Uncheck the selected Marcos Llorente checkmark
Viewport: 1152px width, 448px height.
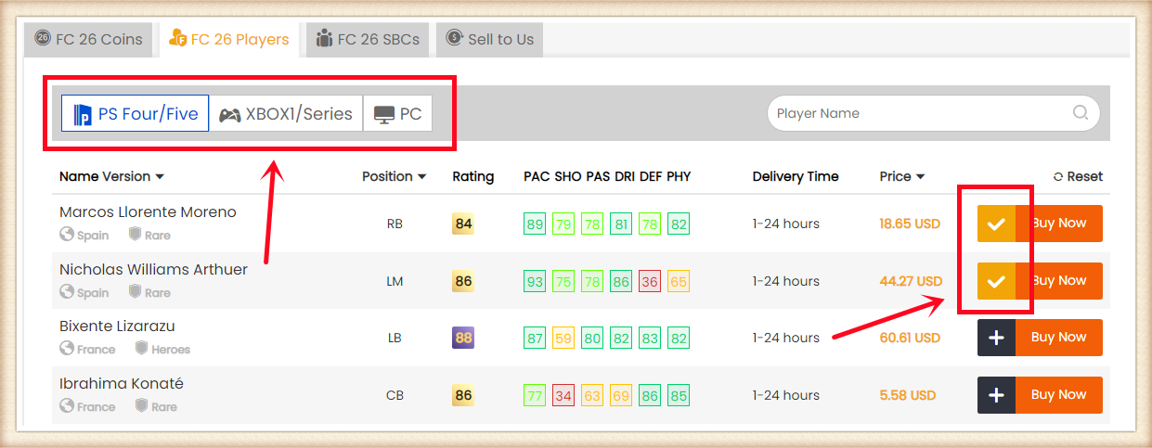tap(996, 224)
